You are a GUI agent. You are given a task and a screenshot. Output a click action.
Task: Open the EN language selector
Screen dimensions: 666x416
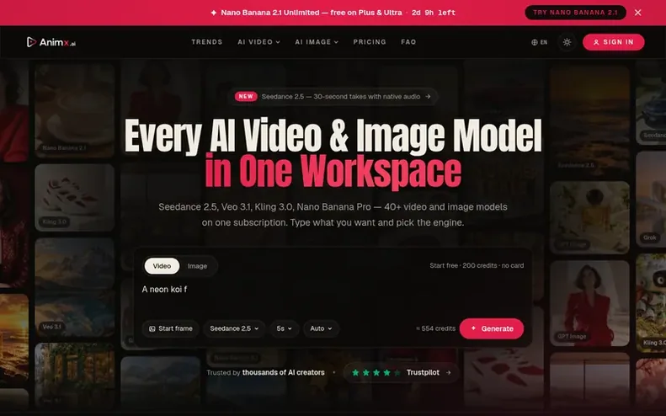pyautogui.click(x=540, y=42)
